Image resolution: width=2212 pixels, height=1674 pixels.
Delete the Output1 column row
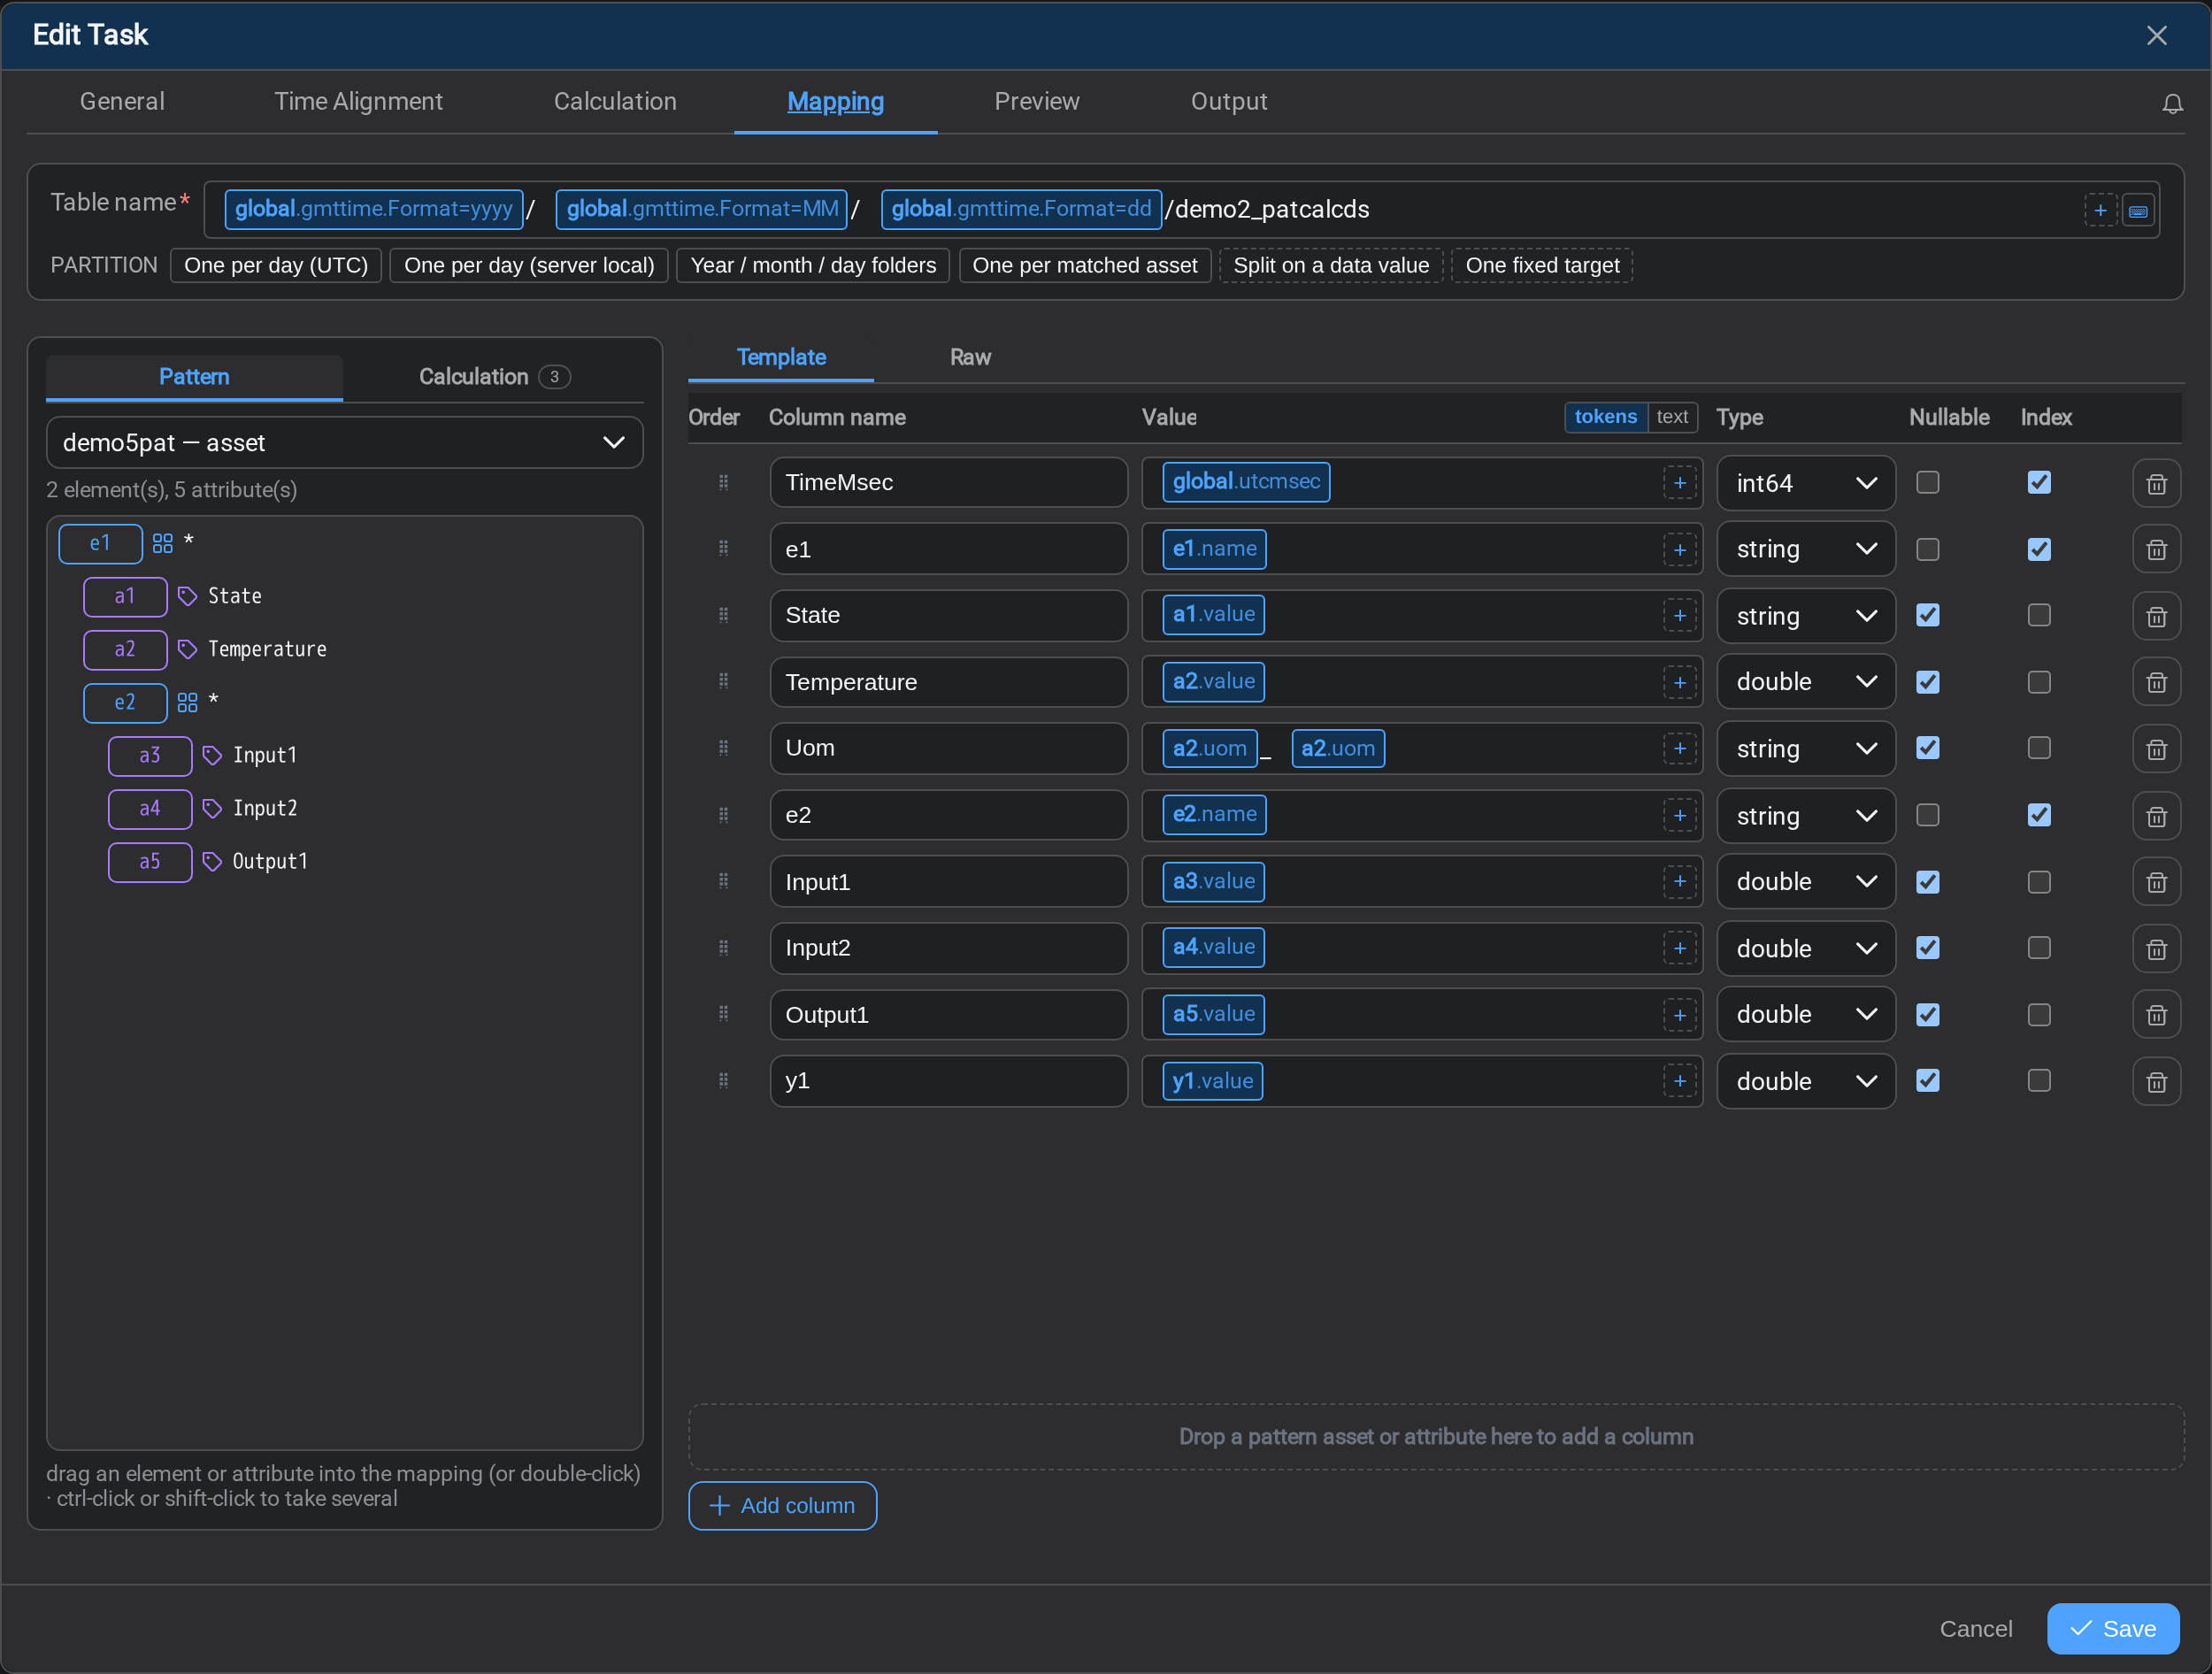coord(2156,1015)
